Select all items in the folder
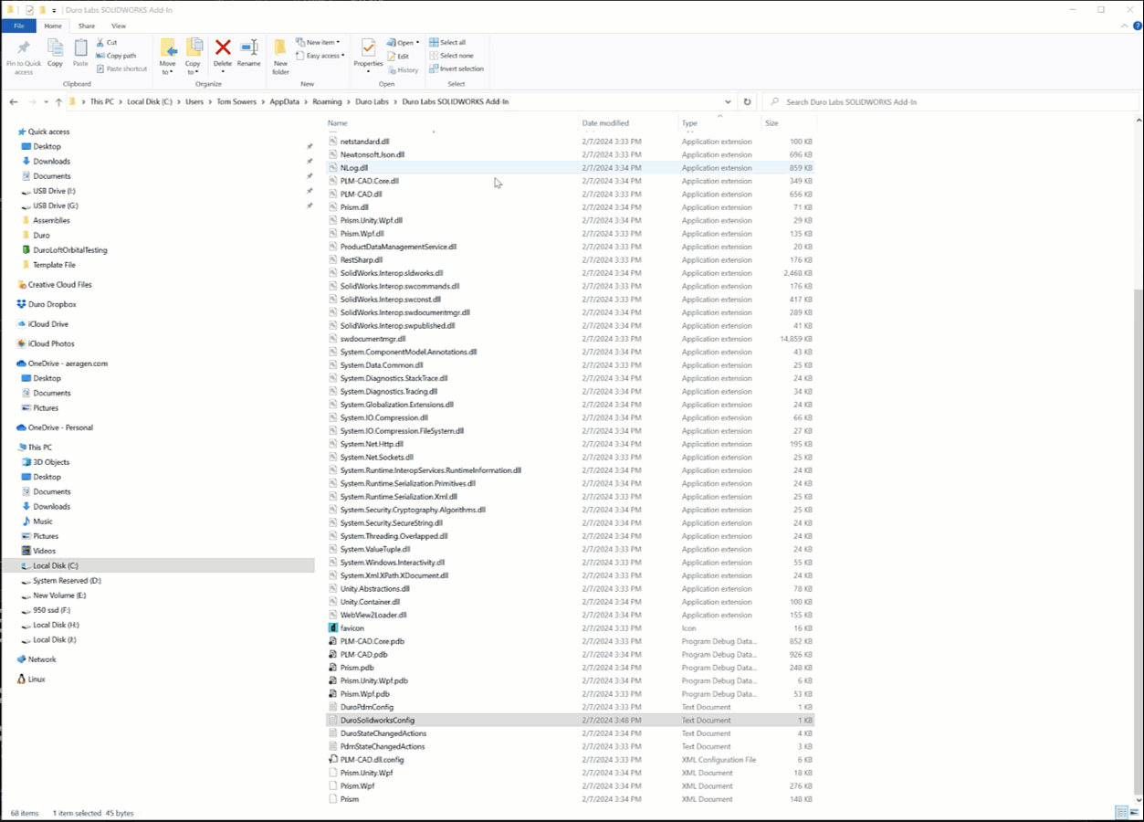This screenshot has height=822, width=1144. coord(453,41)
